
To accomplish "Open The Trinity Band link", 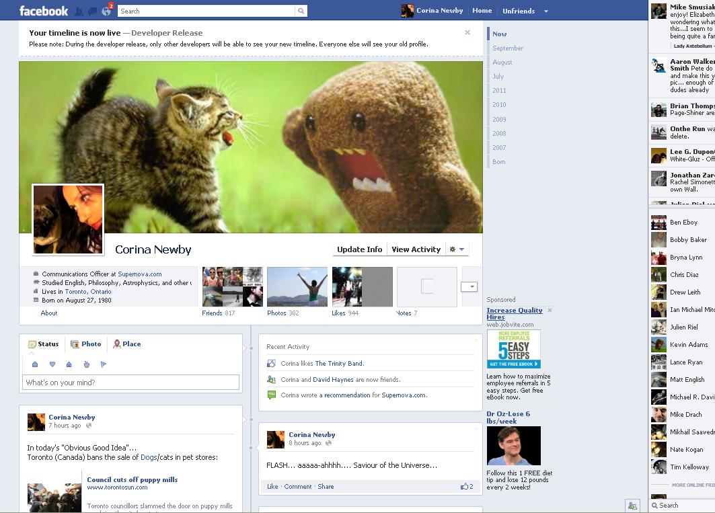I will pos(339,364).
